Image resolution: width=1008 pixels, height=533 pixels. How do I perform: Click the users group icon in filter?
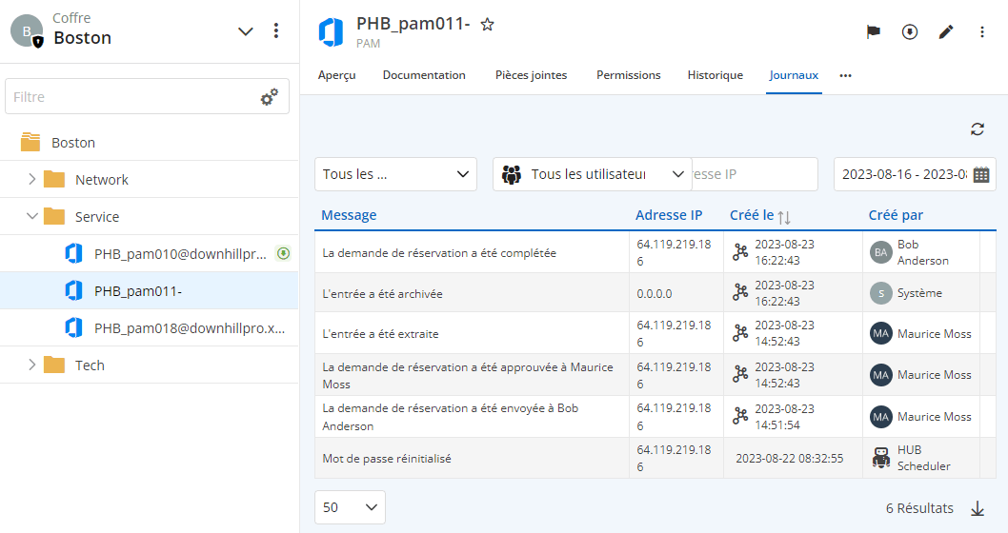(x=512, y=175)
